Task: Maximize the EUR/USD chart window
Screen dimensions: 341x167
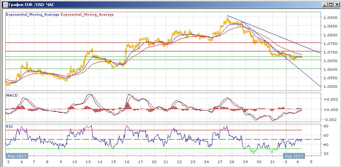Action: [330, 4]
